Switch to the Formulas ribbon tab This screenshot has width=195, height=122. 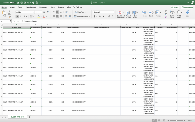pos(43,7)
